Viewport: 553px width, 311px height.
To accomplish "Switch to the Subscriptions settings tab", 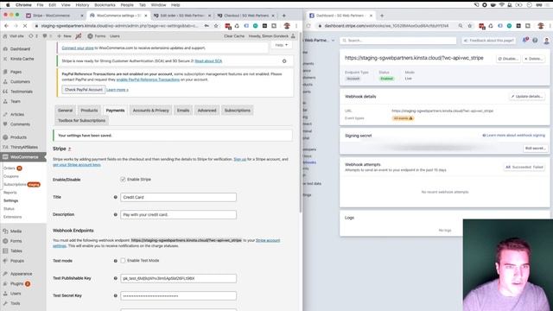I will [x=238, y=111].
